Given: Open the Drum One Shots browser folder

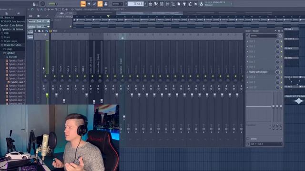Looking at the screenshot, I should pos(13,45).
